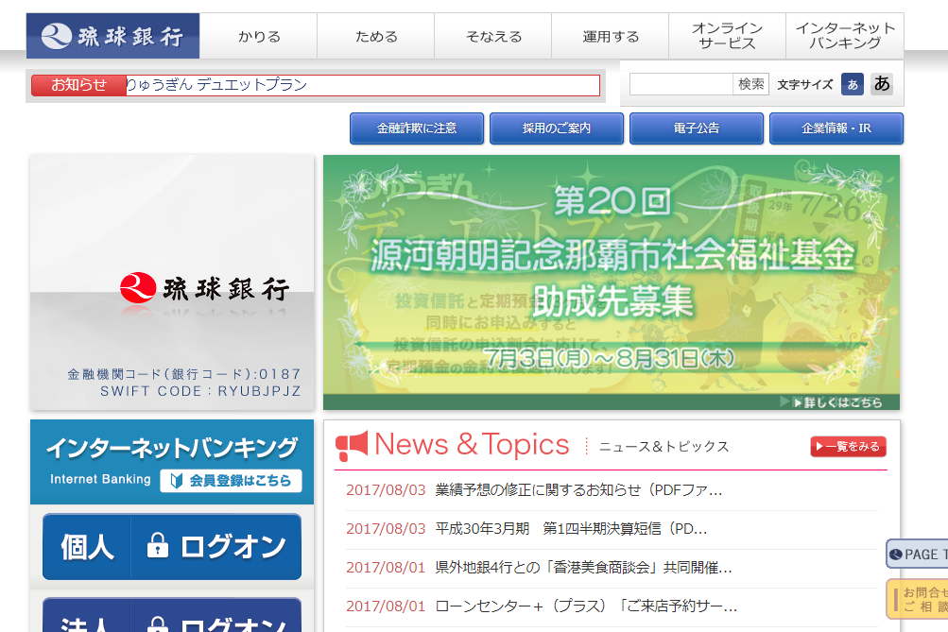Click the インターネットバンキング heading in sidebar
The image size is (948, 632).
[x=172, y=448]
